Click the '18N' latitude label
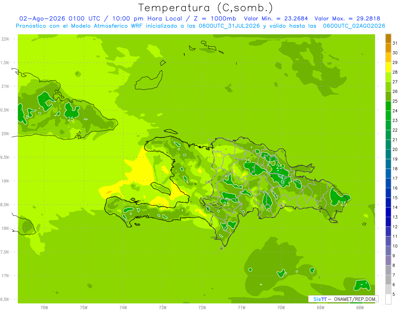Viewport: 404px width, 312px height. coord(5,229)
